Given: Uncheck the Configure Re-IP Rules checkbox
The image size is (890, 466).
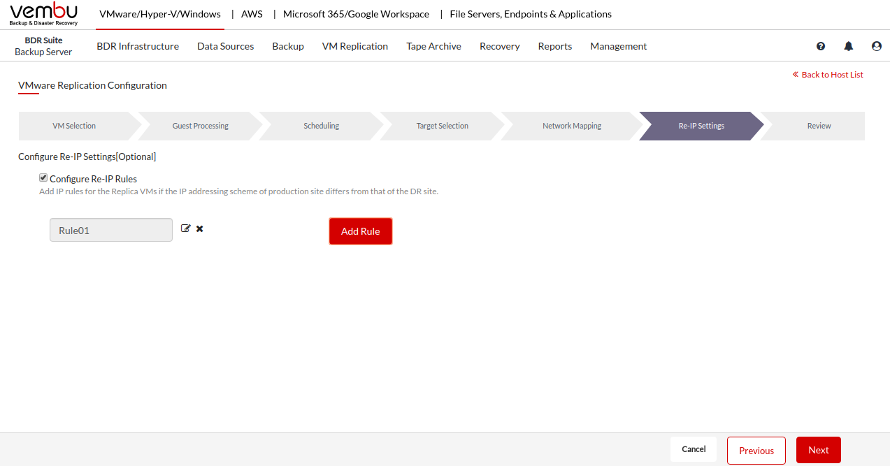Looking at the screenshot, I should [x=43, y=178].
